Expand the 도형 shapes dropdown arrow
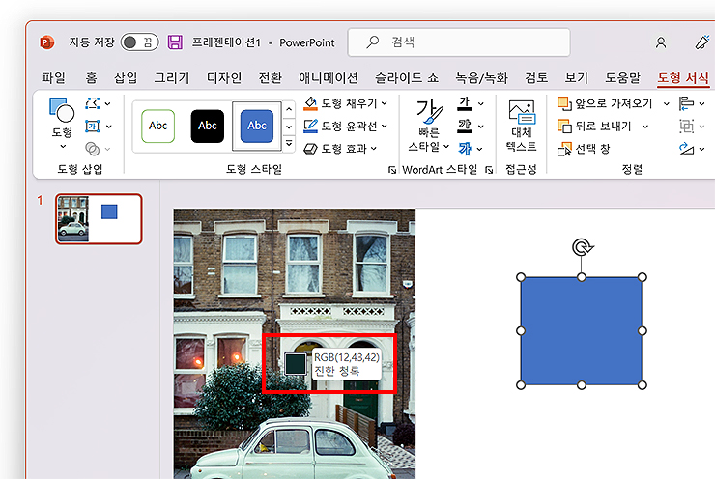 pyautogui.click(x=63, y=146)
